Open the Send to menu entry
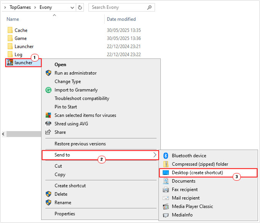Image resolution: width=260 pixels, height=223 pixels. pos(100,155)
